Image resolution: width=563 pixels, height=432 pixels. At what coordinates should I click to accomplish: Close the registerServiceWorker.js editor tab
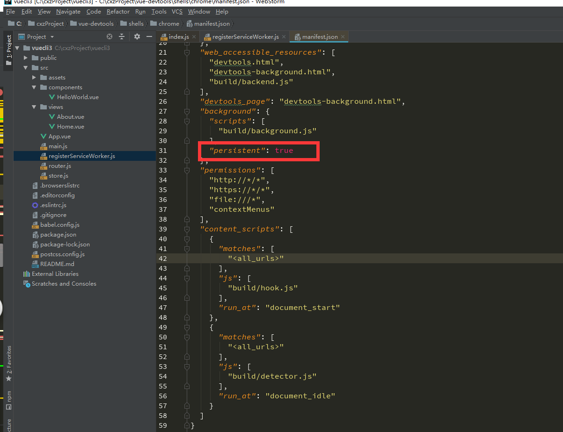pos(284,37)
